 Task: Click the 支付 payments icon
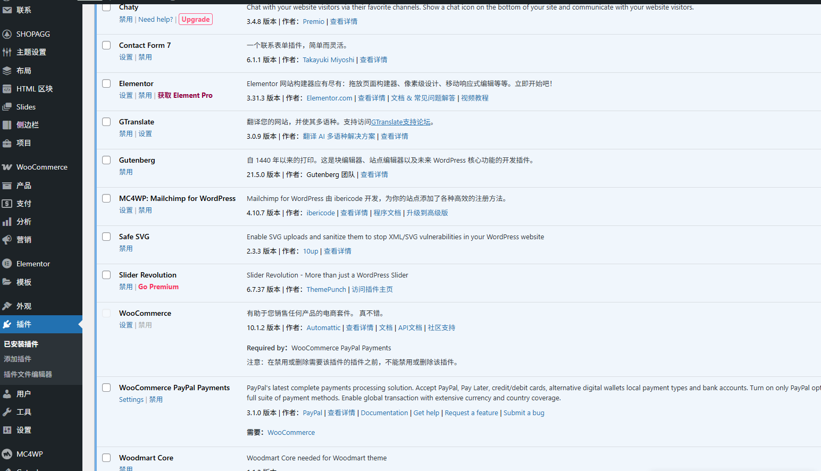point(7,204)
